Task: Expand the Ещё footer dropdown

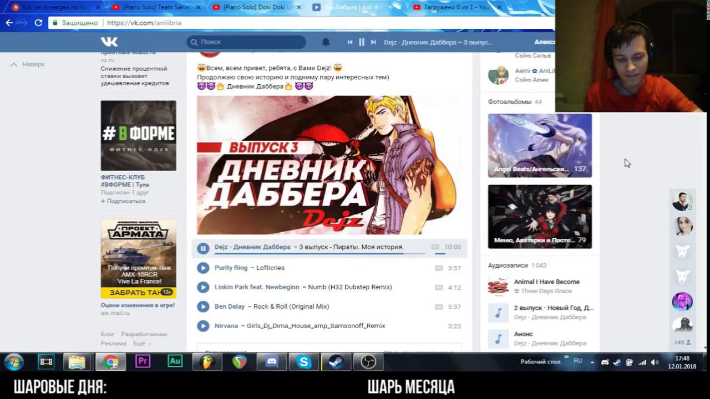Action: pyautogui.click(x=141, y=344)
